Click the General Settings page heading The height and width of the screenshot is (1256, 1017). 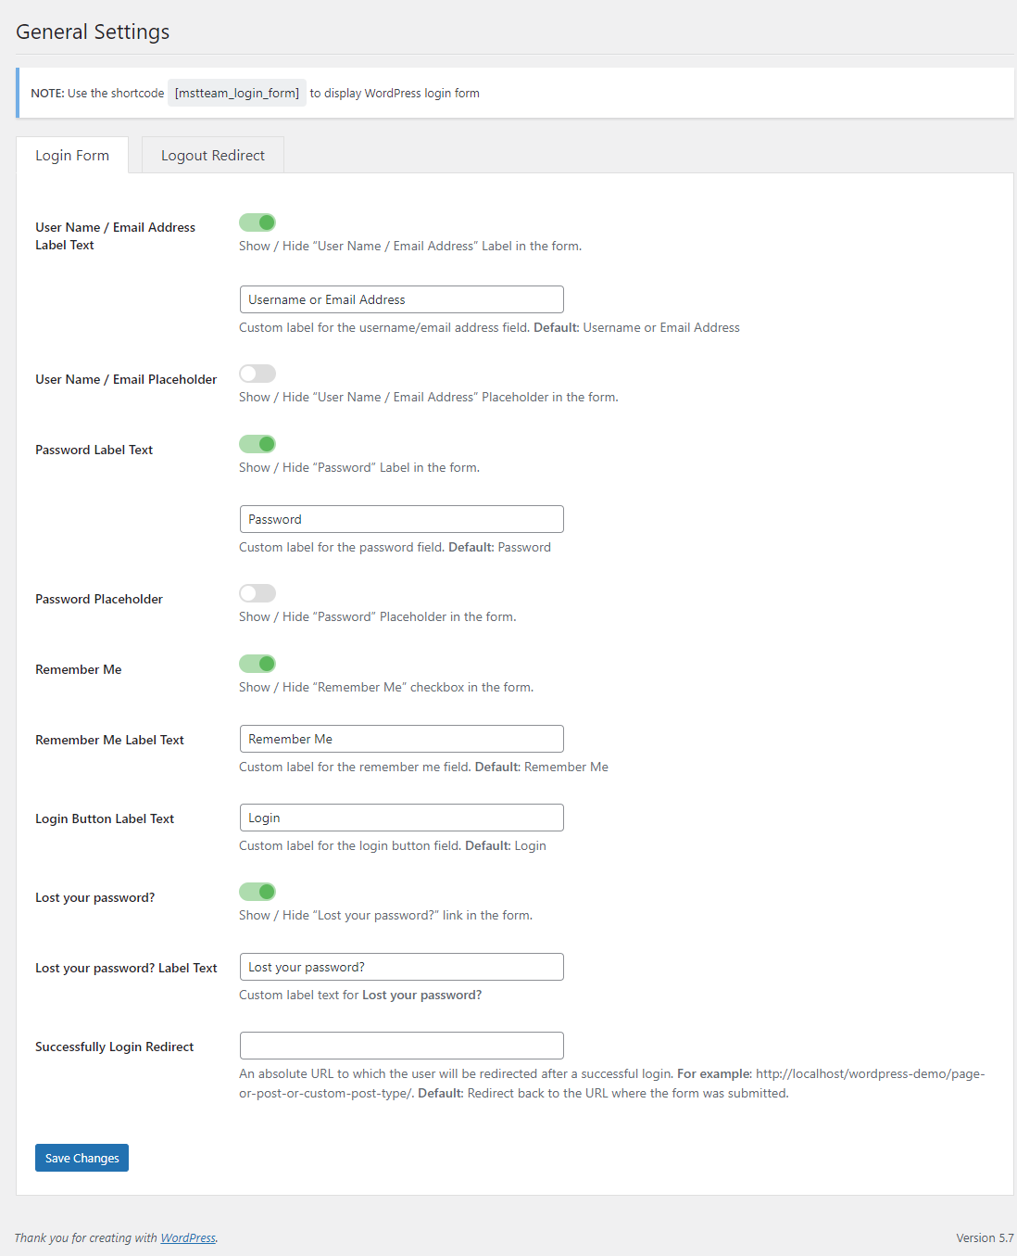coord(92,31)
